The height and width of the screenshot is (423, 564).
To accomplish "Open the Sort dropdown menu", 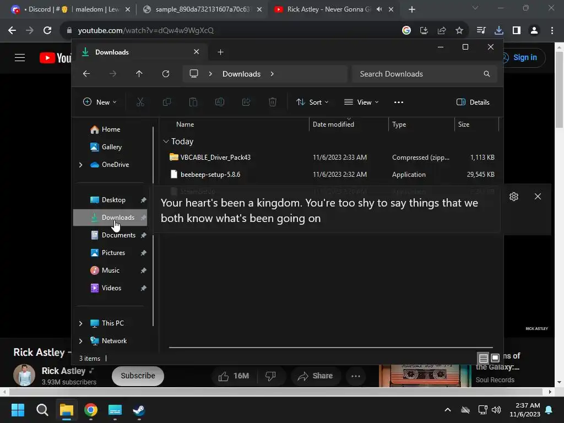I will pos(312,102).
